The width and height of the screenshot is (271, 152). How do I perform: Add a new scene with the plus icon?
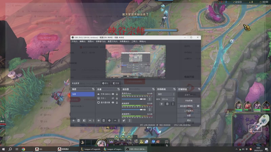tap(74, 121)
